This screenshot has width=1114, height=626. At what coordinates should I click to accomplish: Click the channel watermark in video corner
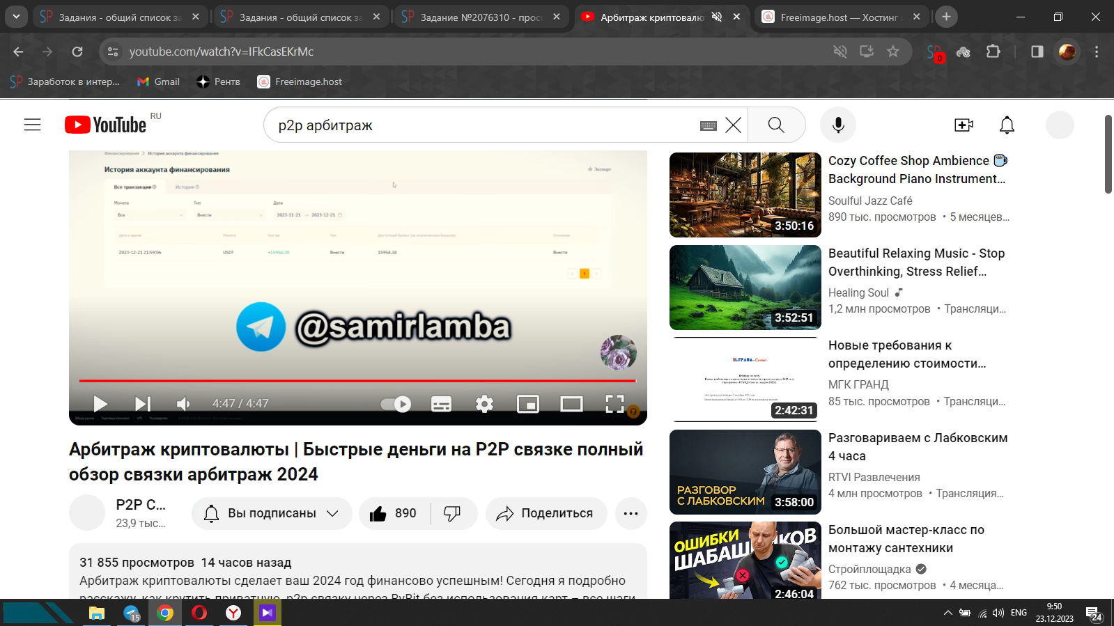619,352
